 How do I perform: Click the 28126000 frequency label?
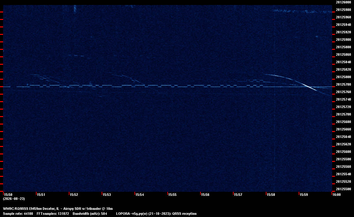click(343, 2)
